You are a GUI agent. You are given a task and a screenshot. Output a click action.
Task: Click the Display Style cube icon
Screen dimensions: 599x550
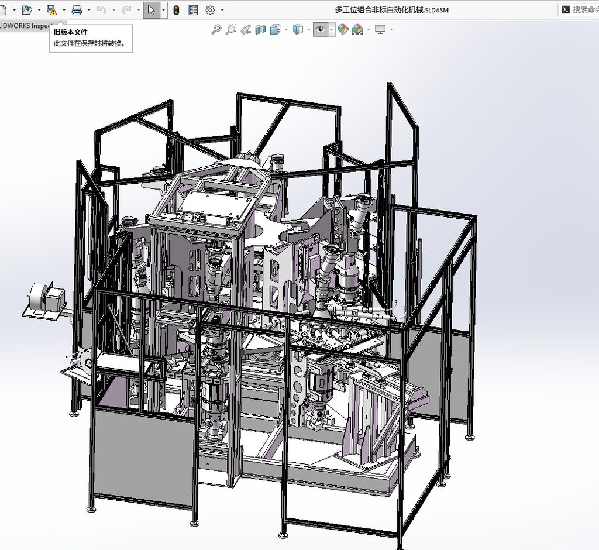(x=298, y=29)
